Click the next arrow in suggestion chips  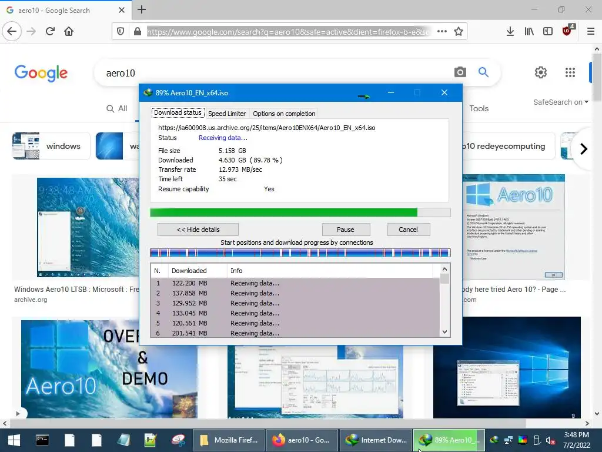tap(584, 149)
